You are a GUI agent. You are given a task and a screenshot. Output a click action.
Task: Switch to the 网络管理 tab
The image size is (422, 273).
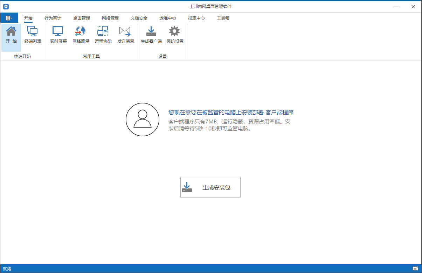110,18
